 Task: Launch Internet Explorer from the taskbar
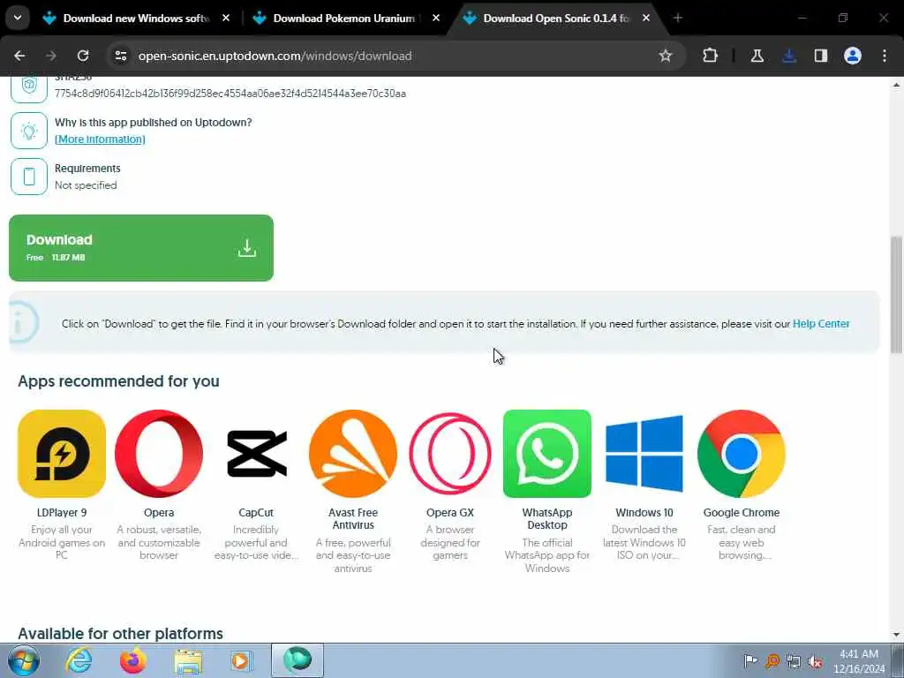click(79, 660)
